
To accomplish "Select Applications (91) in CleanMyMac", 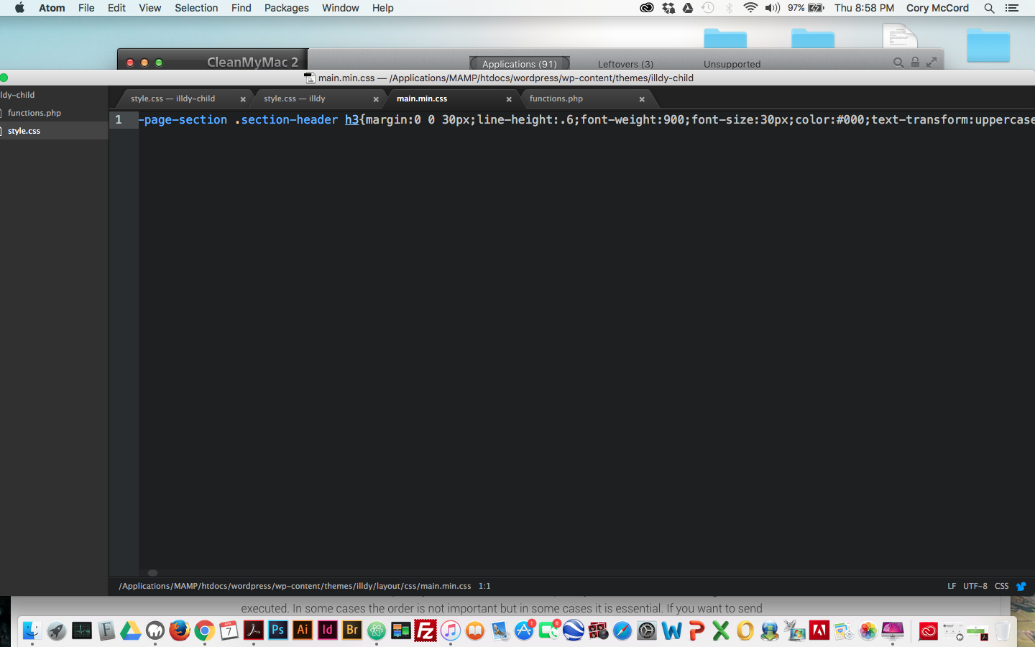I will tap(519, 63).
